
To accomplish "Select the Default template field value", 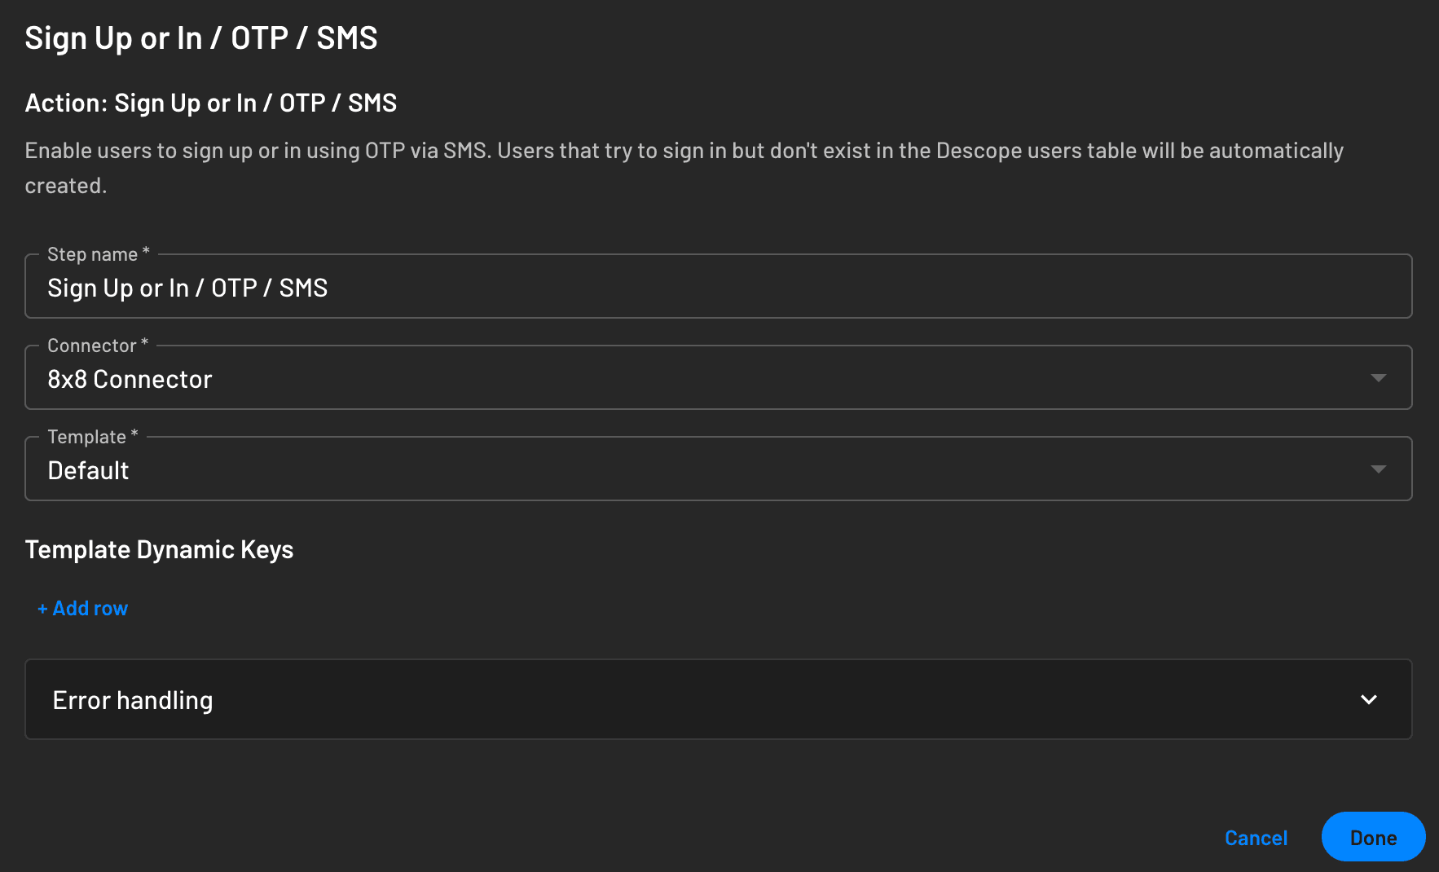I will tap(88, 469).
